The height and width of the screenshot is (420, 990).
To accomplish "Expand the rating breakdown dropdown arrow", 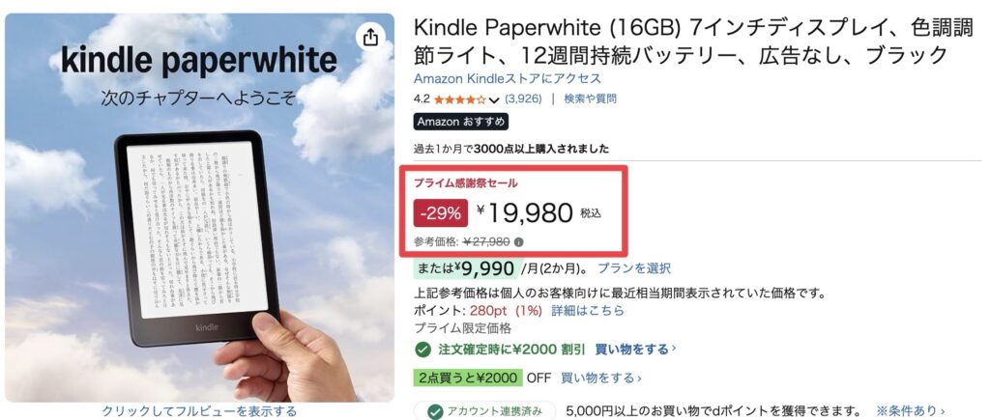I will click(x=494, y=99).
